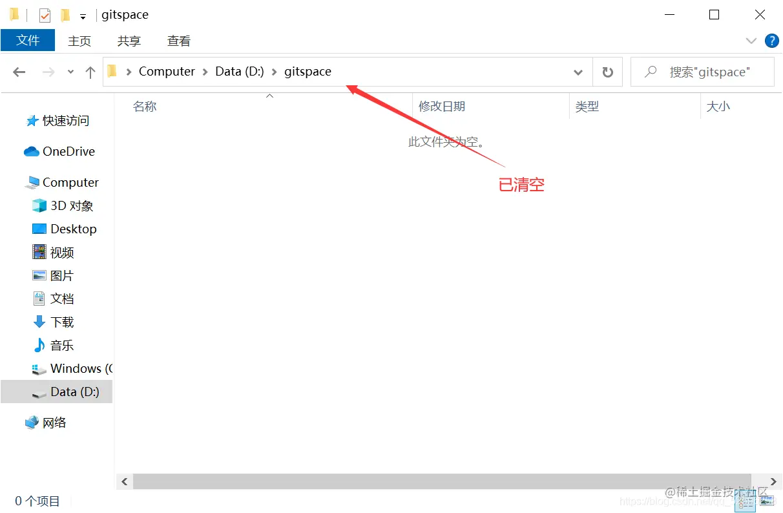The width and height of the screenshot is (783, 513).
Task: Click the folder icon in the address bar
Action: pyautogui.click(x=112, y=71)
